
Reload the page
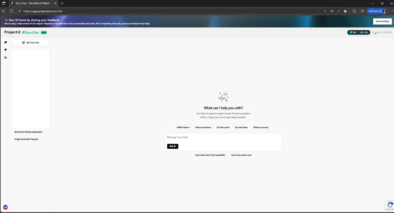point(11,11)
